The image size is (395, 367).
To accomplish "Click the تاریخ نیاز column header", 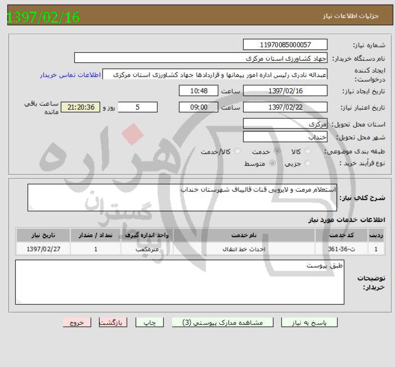I will click(43, 235).
